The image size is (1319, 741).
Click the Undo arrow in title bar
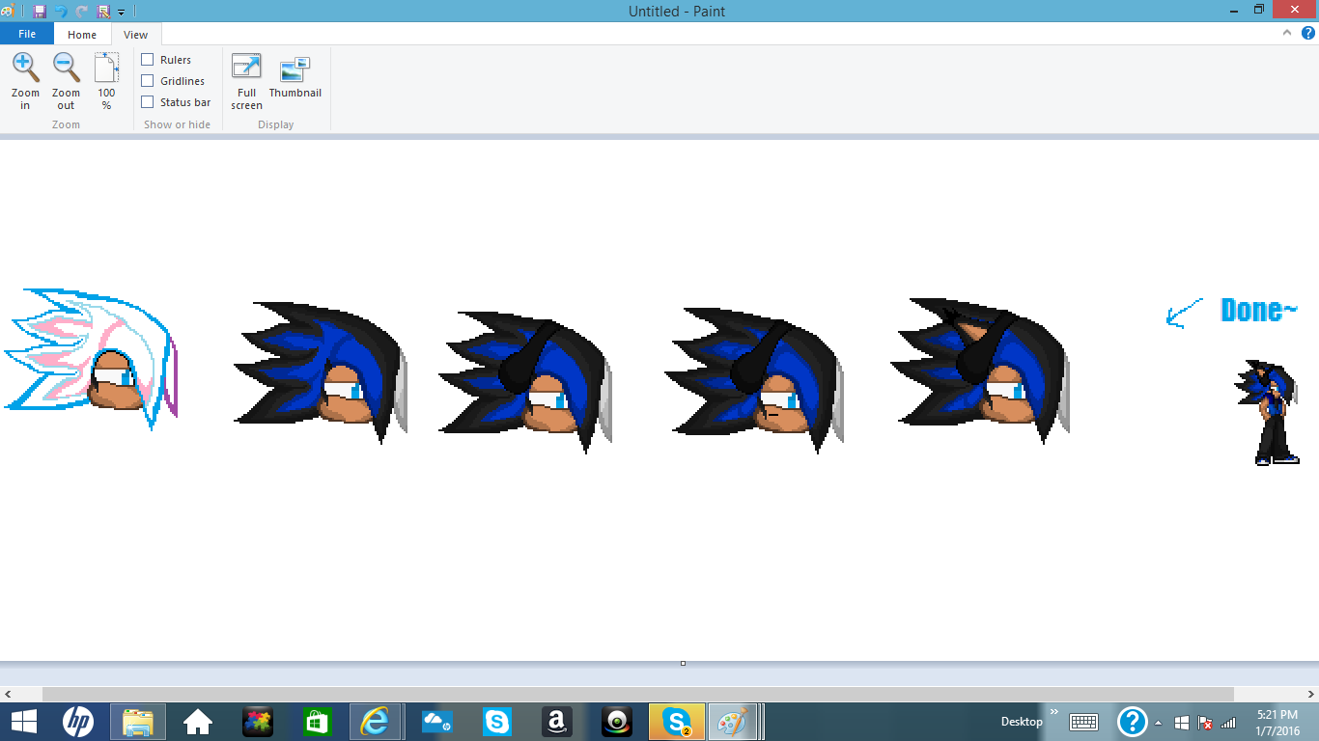(61, 12)
